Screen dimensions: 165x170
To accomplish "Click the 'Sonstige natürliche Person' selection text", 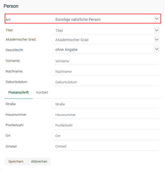I will 78,20.
